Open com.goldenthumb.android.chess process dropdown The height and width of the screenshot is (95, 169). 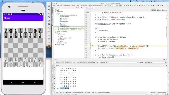87,63
